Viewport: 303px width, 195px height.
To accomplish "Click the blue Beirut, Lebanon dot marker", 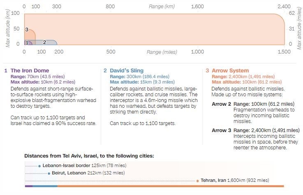I will 49,173.
